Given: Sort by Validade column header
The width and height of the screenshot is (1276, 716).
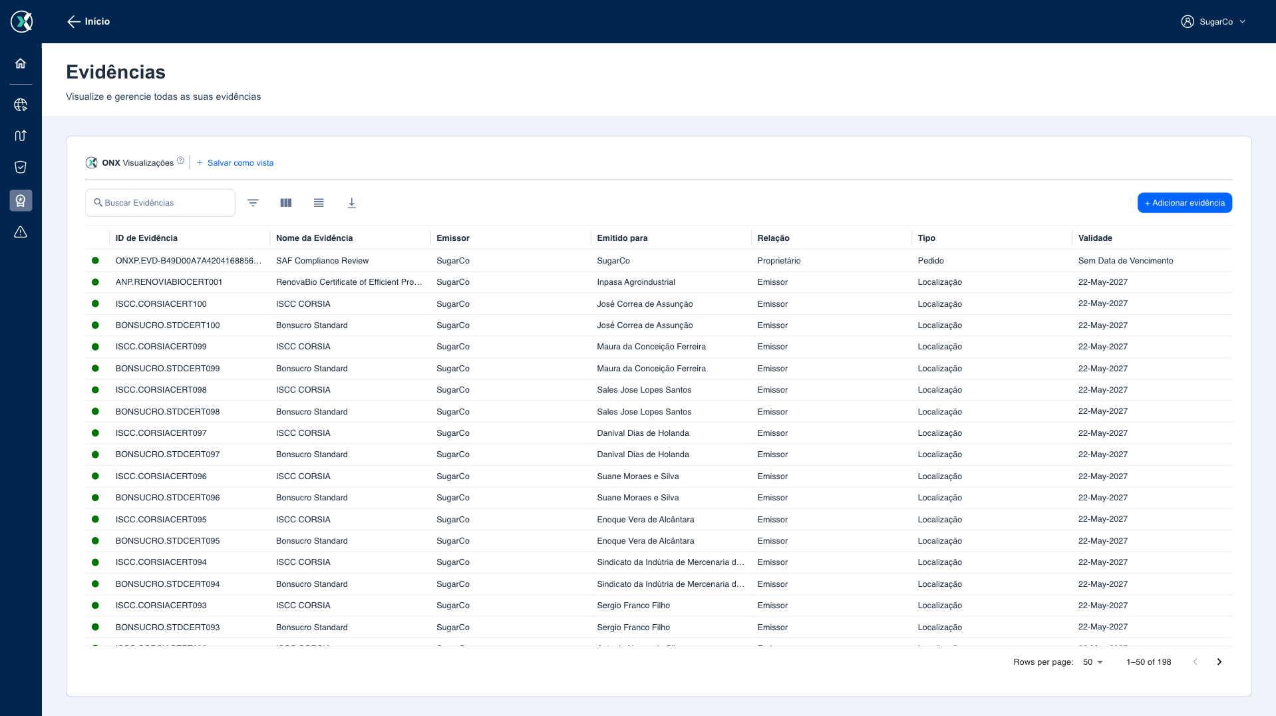Looking at the screenshot, I should pyautogui.click(x=1095, y=238).
